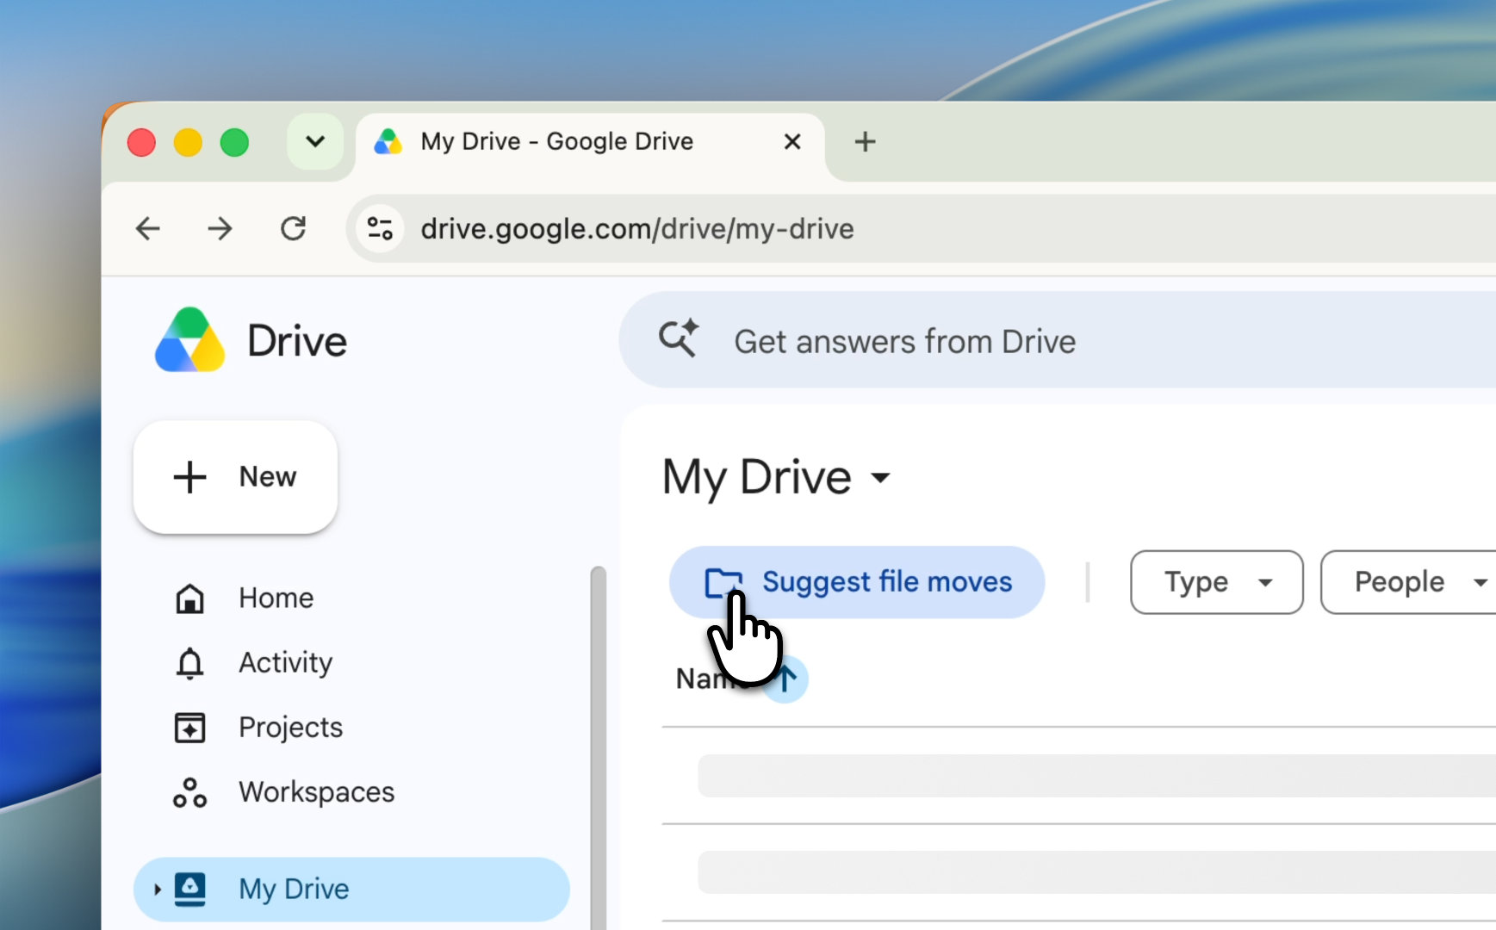Click the sort direction arrow next to Name

tap(785, 679)
